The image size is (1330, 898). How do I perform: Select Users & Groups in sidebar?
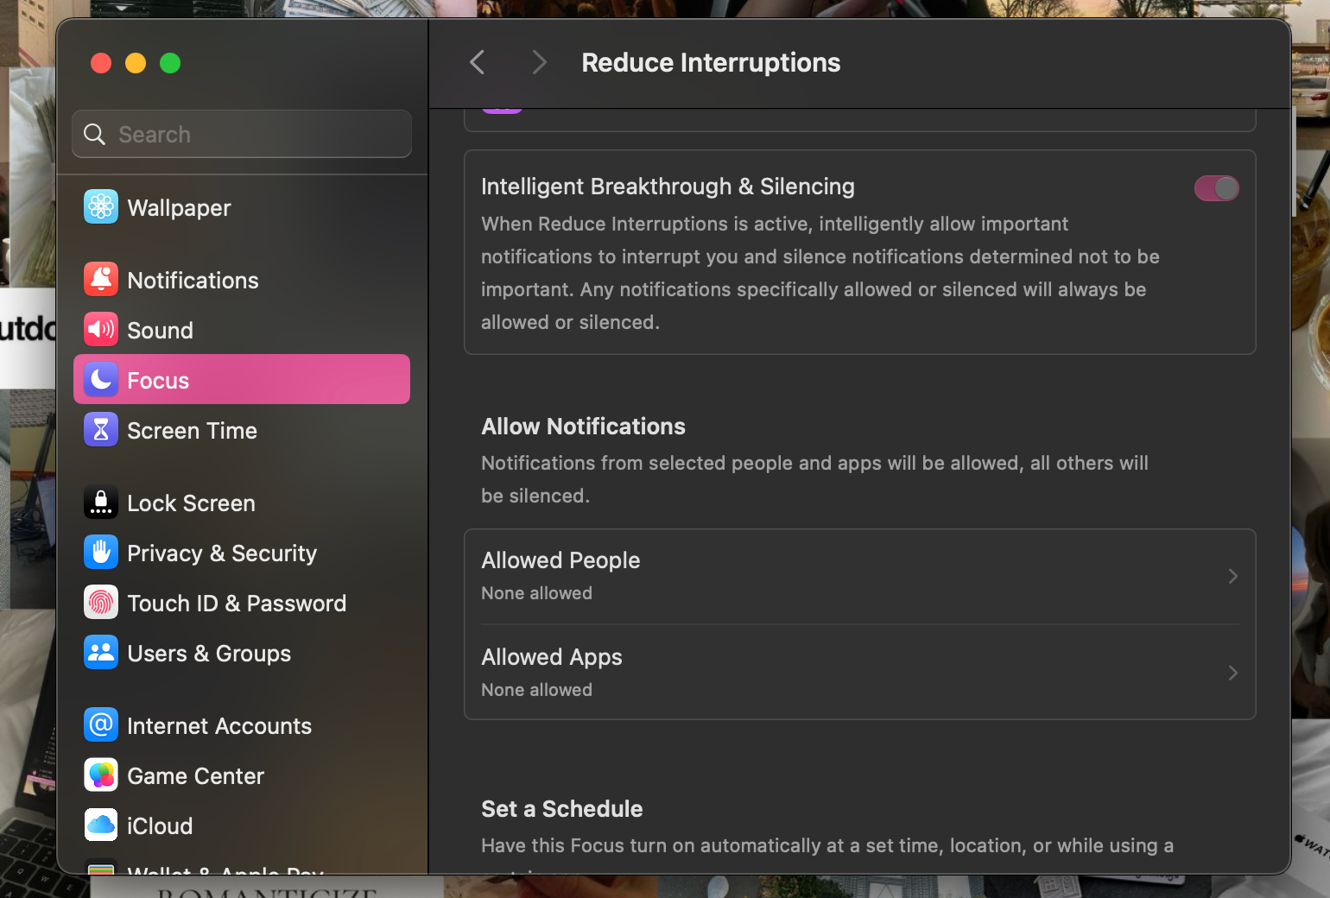pyautogui.click(x=242, y=653)
